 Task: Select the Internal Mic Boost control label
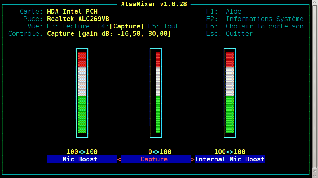(230, 159)
